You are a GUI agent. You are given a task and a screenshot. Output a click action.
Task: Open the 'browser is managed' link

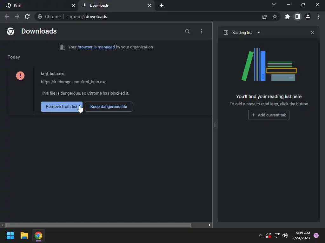96,47
